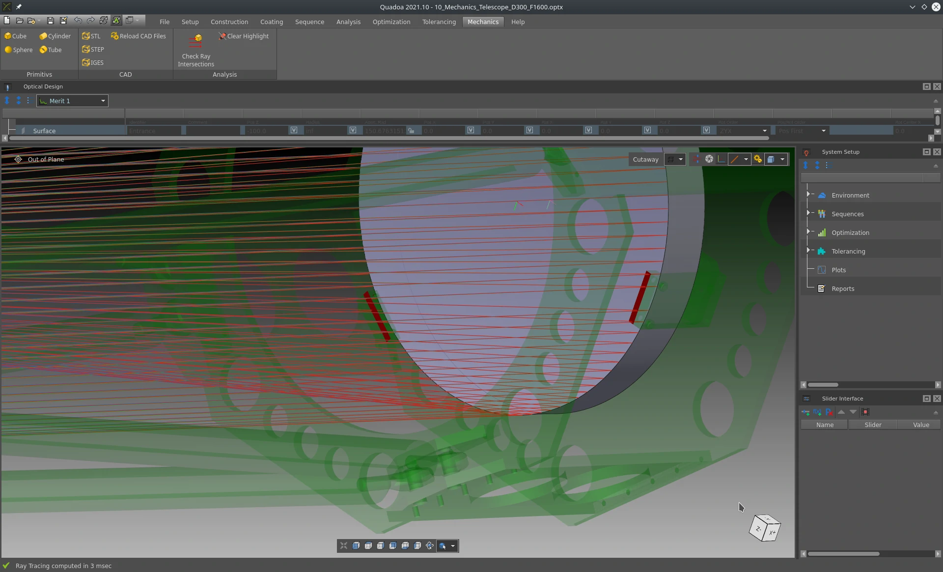Image resolution: width=943 pixels, height=572 pixels.
Task: Click the fit-view arrows icon in bottom toolbar
Action: pyautogui.click(x=343, y=545)
